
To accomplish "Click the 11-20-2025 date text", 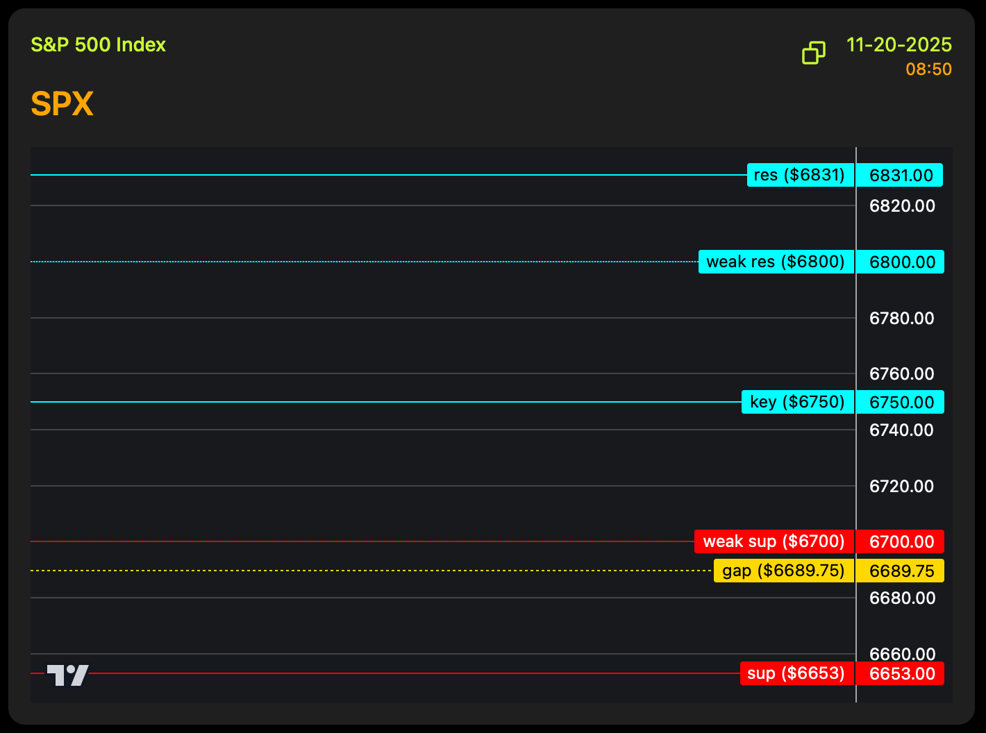I will pos(899,45).
